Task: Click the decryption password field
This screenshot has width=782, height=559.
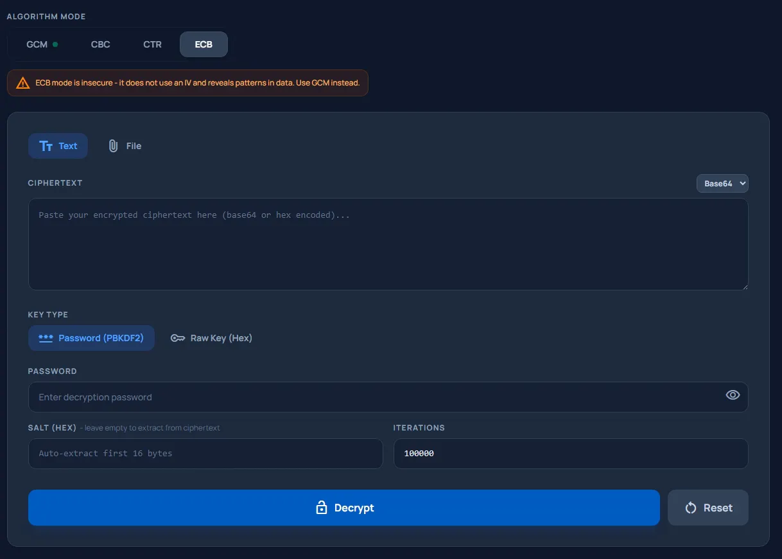Action: (x=388, y=397)
